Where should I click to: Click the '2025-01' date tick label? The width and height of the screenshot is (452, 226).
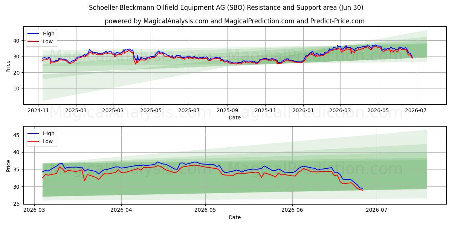[x=76, y=111]
